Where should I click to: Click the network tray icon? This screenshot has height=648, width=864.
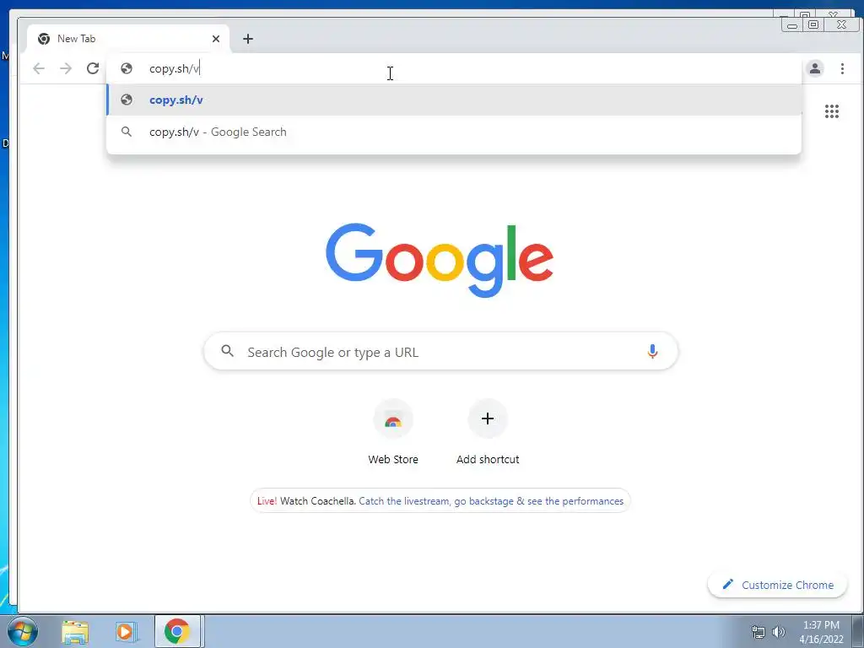tap(759, 632)
